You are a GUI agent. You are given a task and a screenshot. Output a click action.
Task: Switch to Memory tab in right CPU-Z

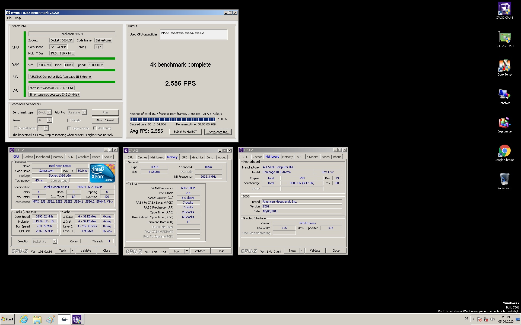click(x=287, y=157)
